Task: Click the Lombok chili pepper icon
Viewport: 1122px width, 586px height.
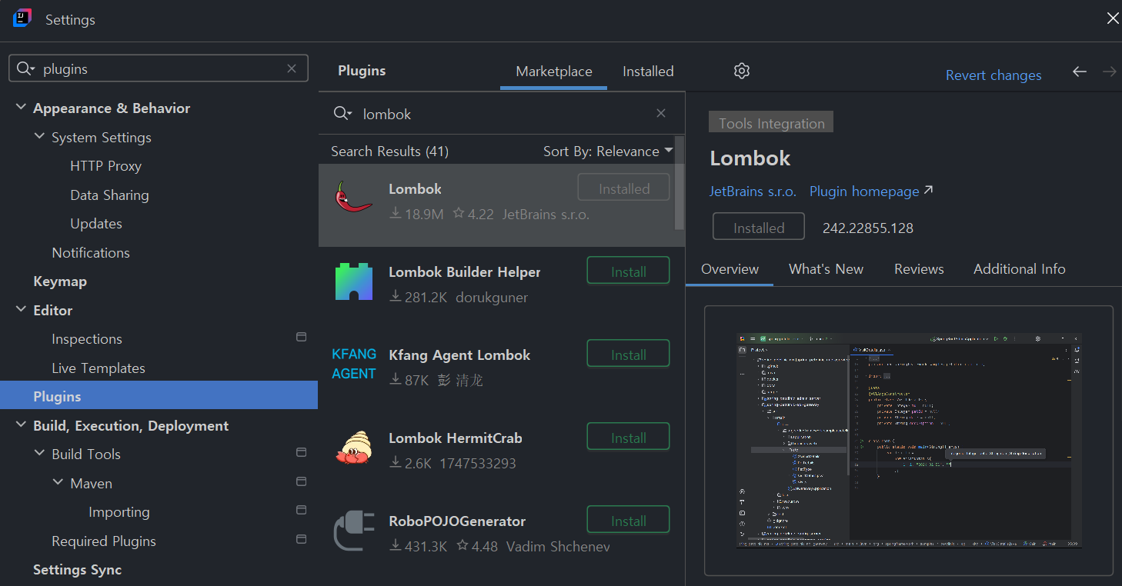Action: 354,197
